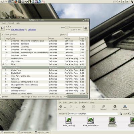Open the Help menu in Rhythmbox
The height and width of the screenshot is (134, 134).
pyautogui.click(x=17, y=23)
